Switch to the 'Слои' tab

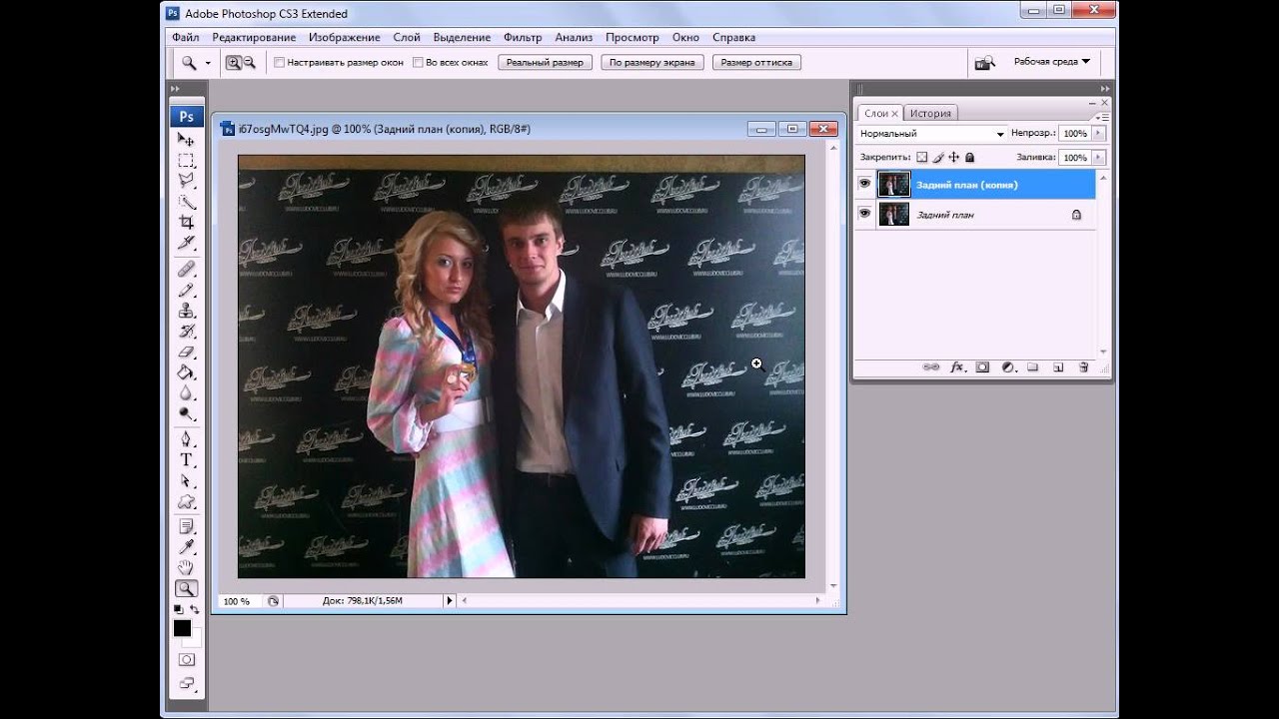click(x=880, y=113)
